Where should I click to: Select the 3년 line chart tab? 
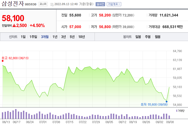63,37
